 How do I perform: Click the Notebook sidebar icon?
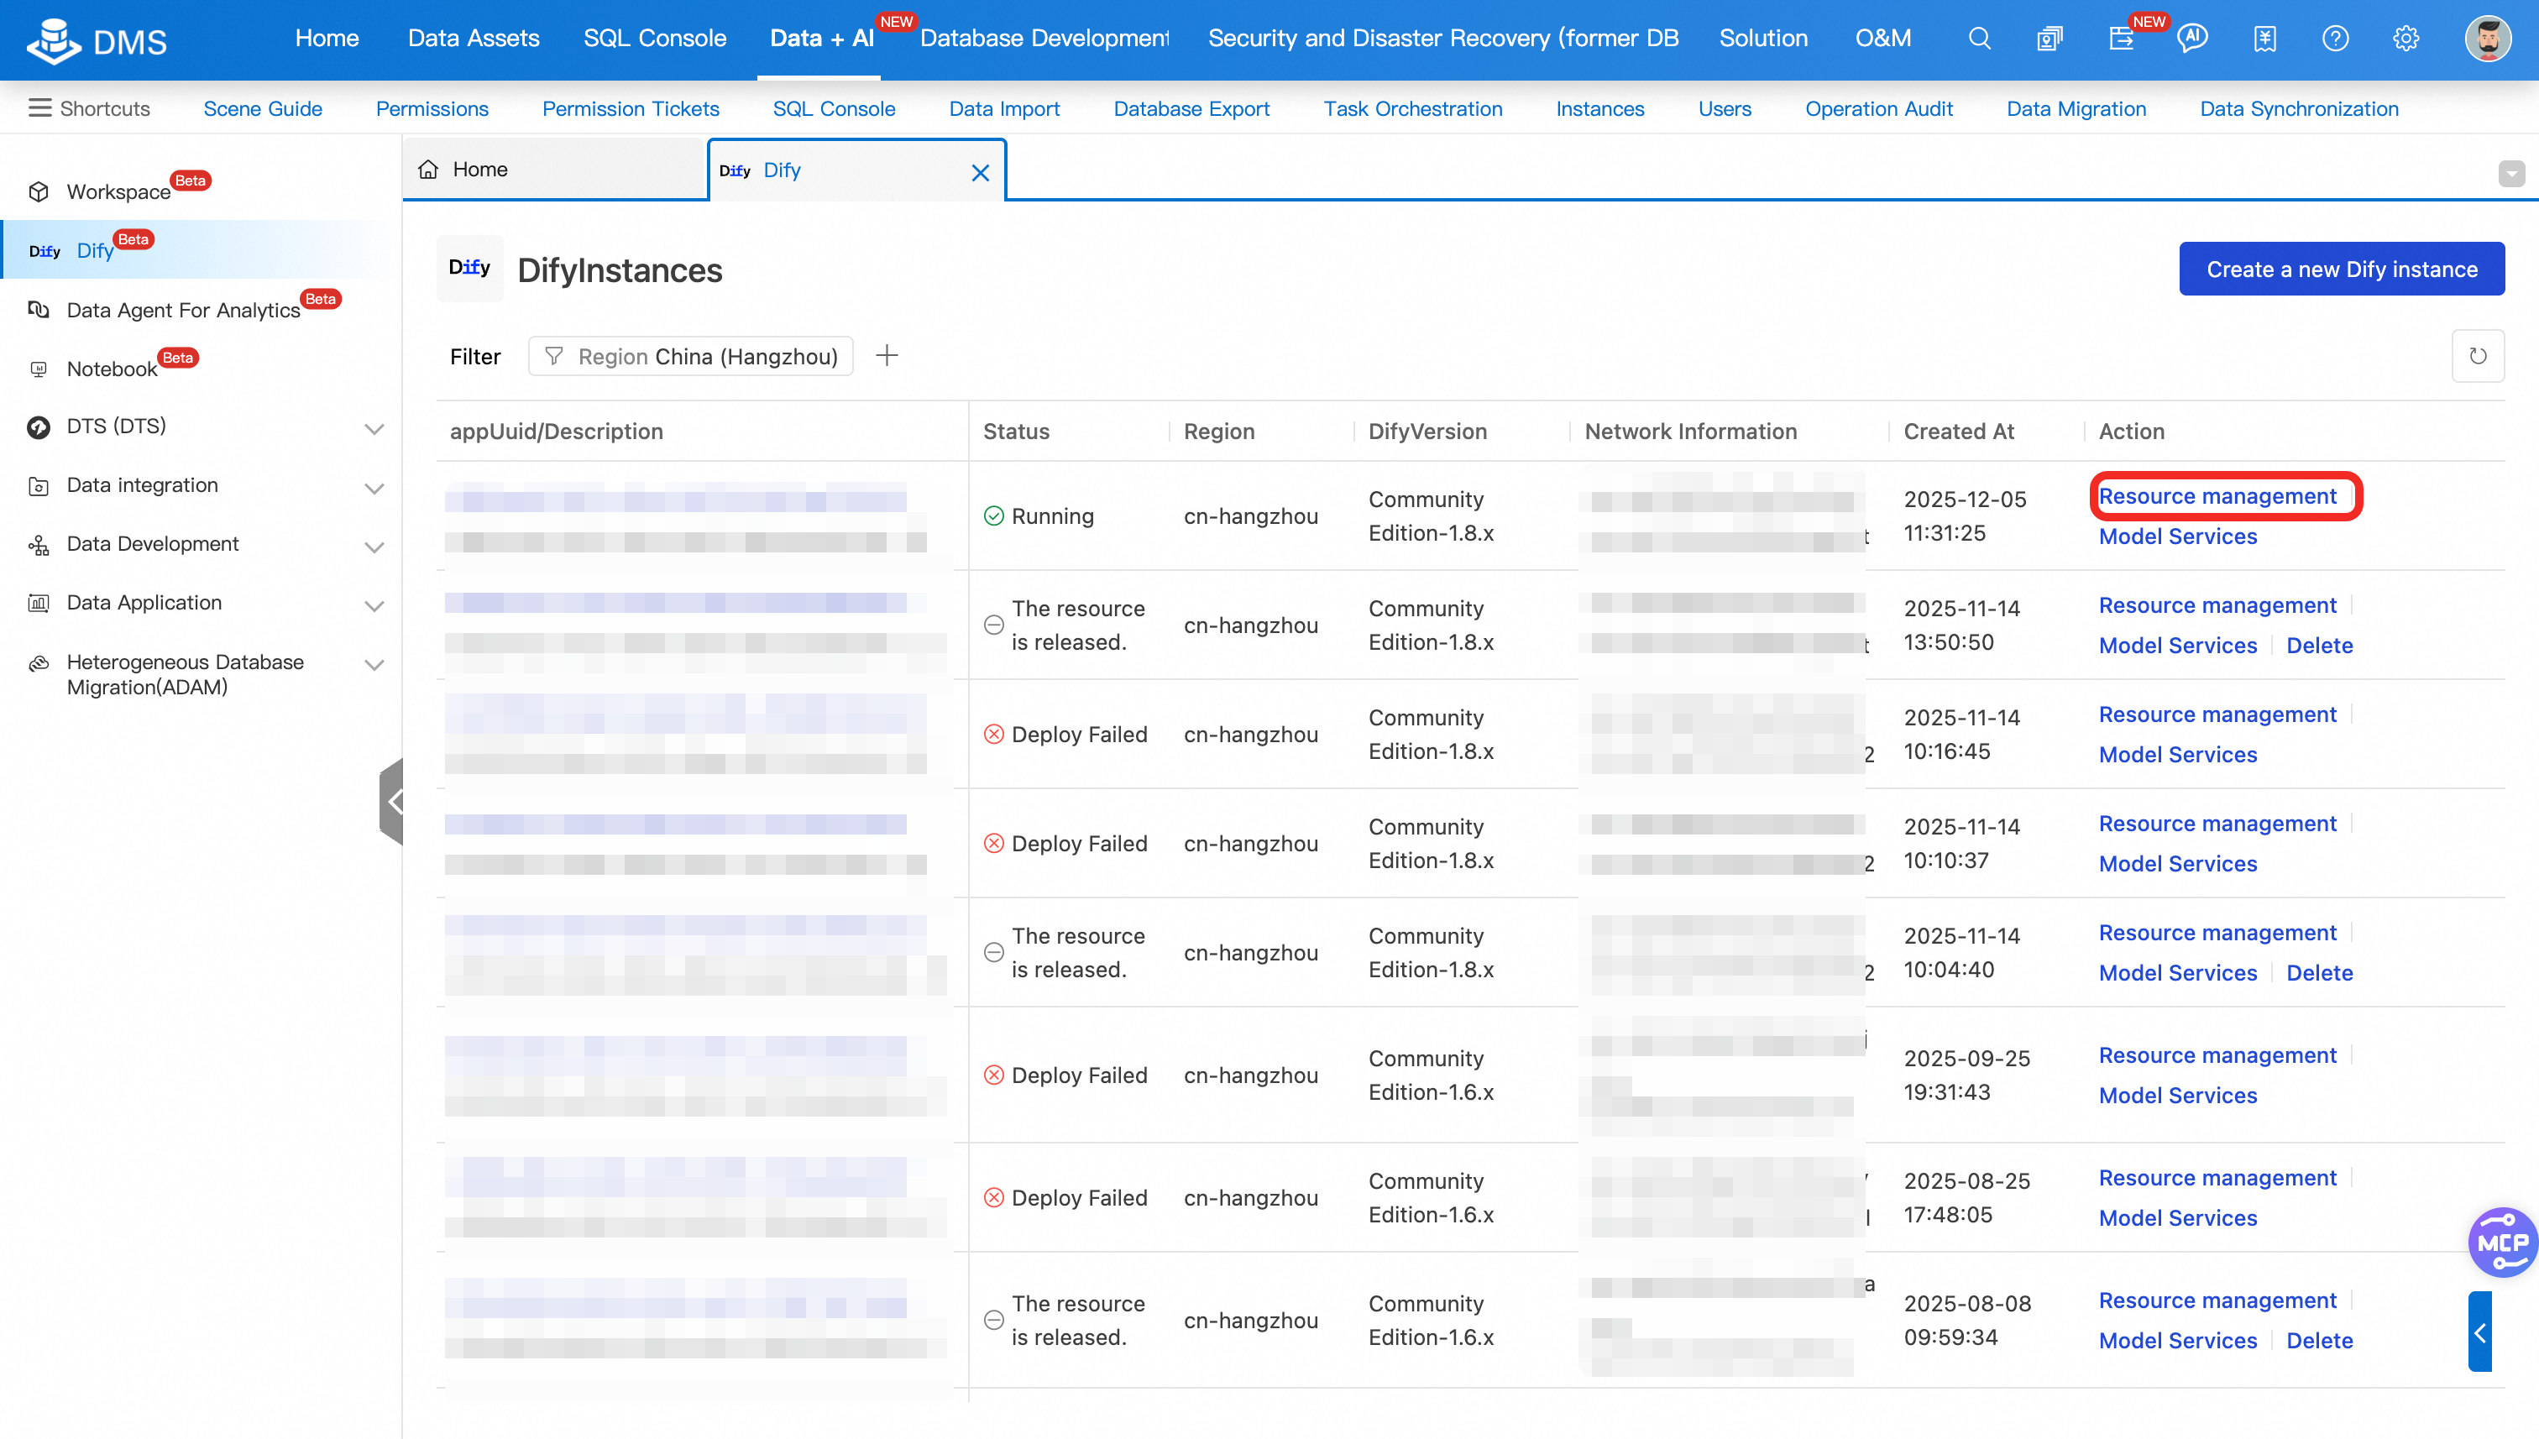39,369
